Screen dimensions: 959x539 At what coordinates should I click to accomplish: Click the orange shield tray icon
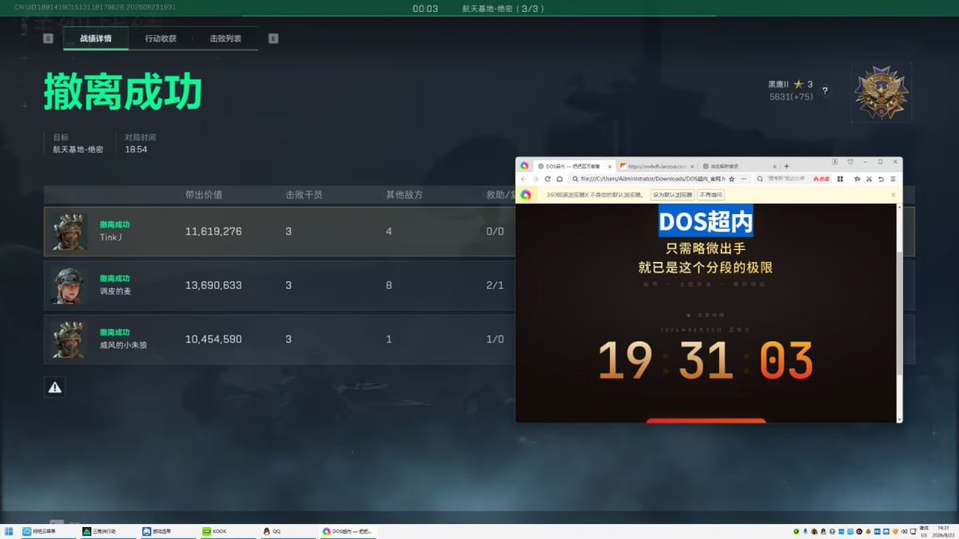[x=895, y=531]
